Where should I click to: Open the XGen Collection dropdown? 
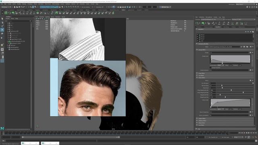pos(212,19)
